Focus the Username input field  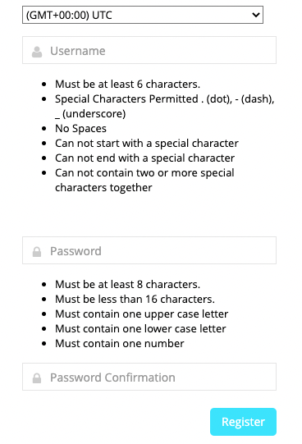(149, 50)
